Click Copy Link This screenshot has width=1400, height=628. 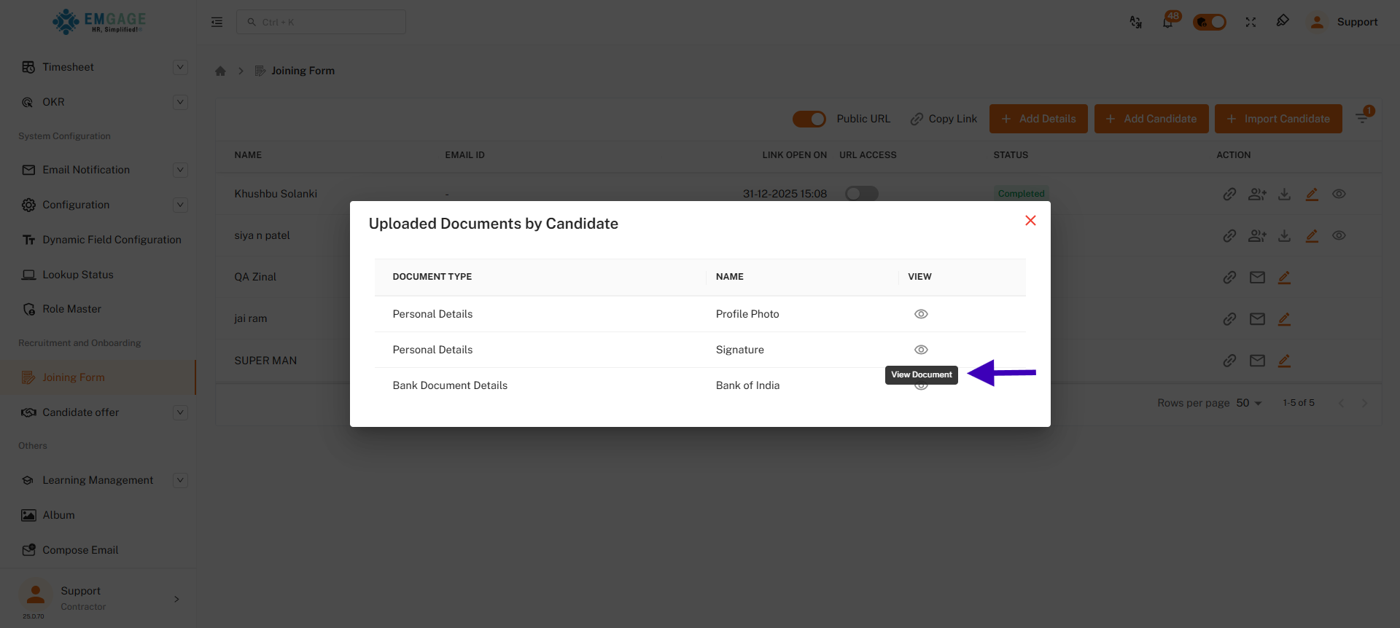(x=944, y=119)
